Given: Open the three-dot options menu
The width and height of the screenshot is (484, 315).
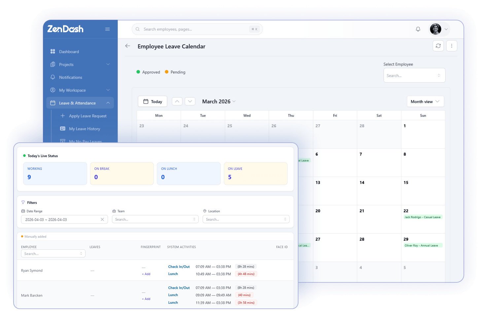Looking at the screenshot, I should point(452,45).
